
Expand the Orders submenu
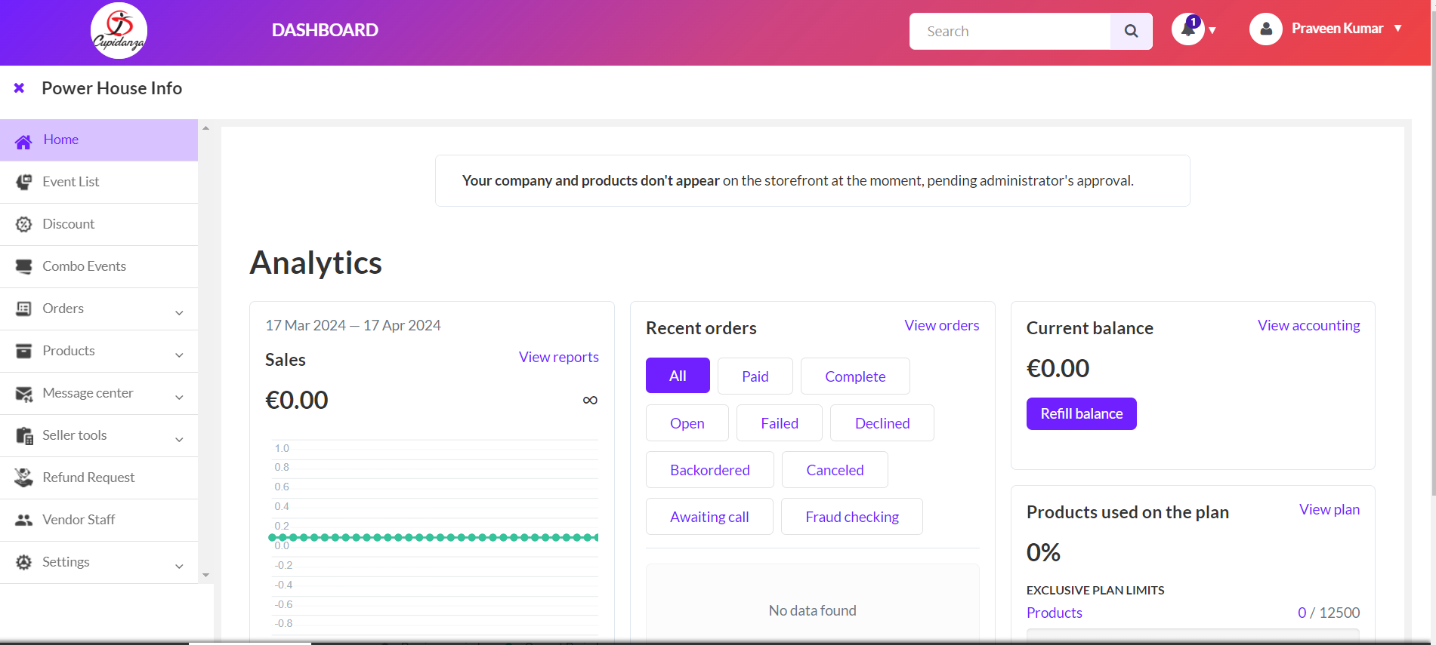179,312
